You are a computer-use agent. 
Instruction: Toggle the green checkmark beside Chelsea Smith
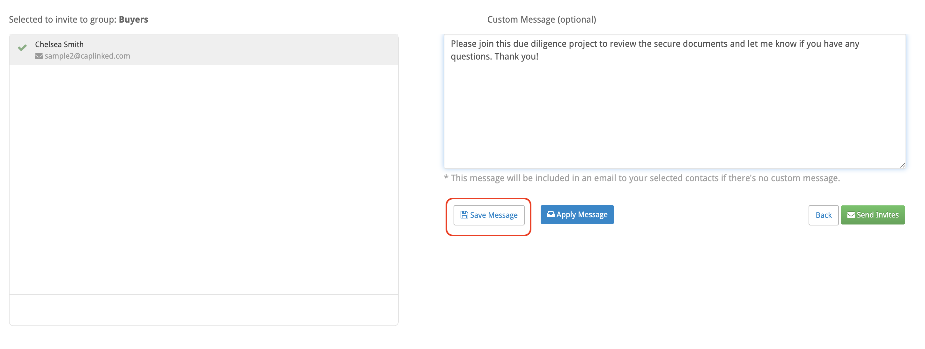(22, 47)
